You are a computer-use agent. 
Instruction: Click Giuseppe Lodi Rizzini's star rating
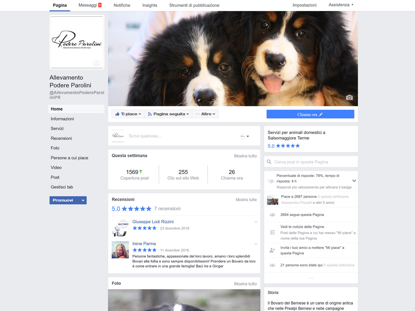pos(145,228)
